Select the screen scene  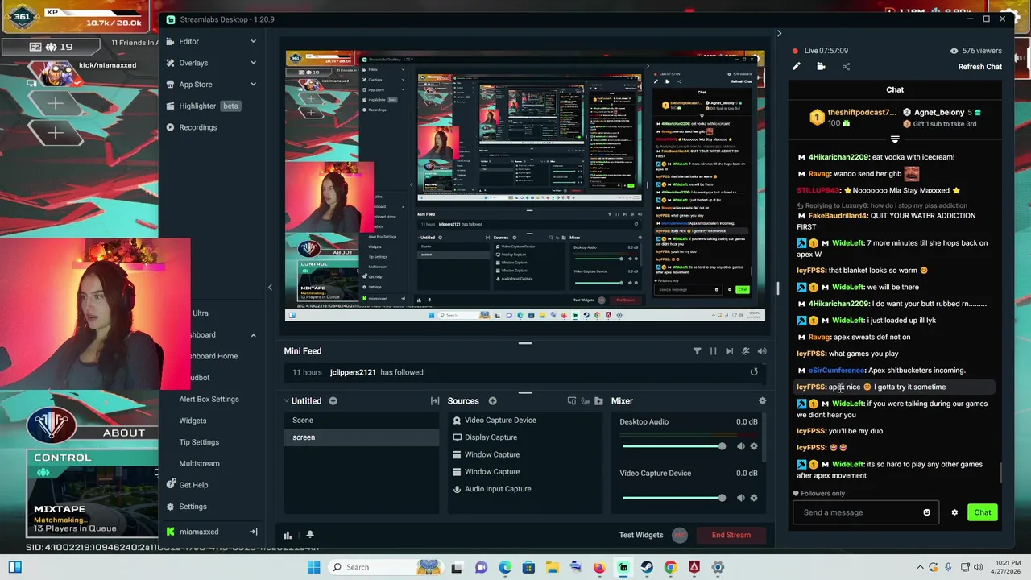point(361,437)
